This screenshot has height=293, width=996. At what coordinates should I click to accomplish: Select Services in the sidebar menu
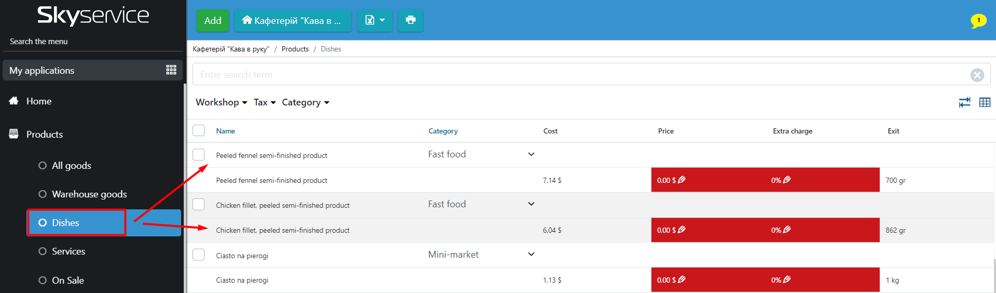[x=69, y=251]
